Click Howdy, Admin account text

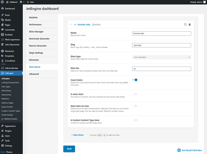click(x=196, y=2)
